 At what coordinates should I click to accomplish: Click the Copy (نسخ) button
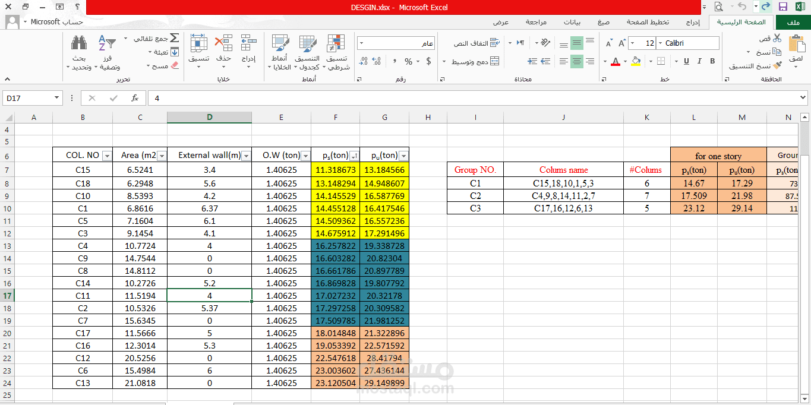(770, 52)
